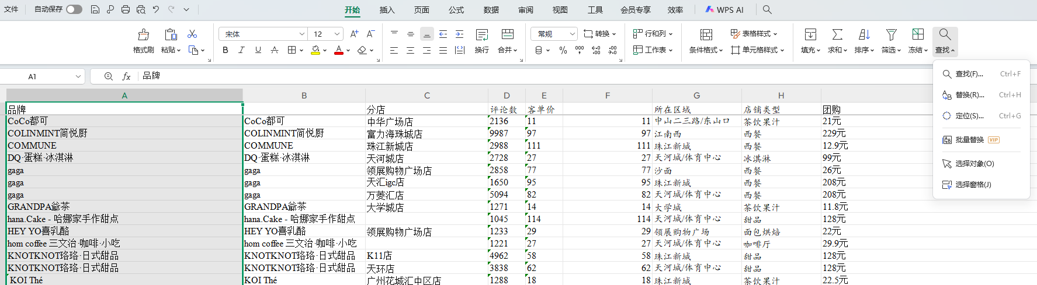Click Conditional Formatting (条件格式) icon
The height and width of the screenshot is (285, 1037).
pyautogui.click(x=706, y=34)
